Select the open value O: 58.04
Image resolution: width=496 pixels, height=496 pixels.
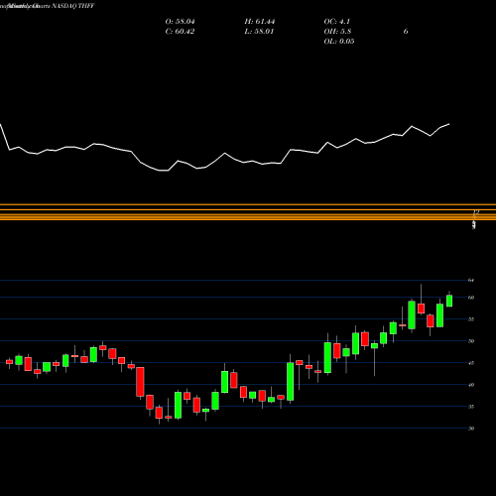tap(180, 22)
